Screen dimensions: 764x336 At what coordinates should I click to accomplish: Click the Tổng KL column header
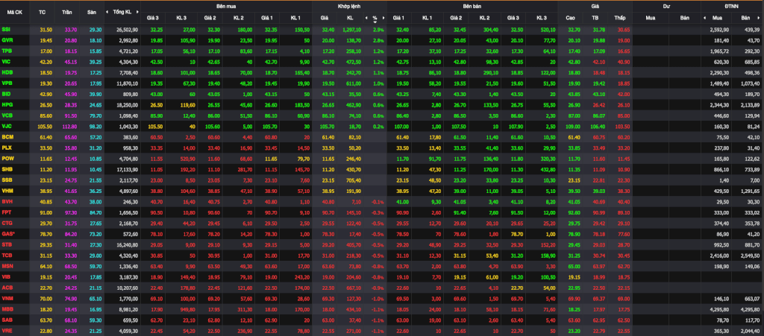click(x=122, y=11)
